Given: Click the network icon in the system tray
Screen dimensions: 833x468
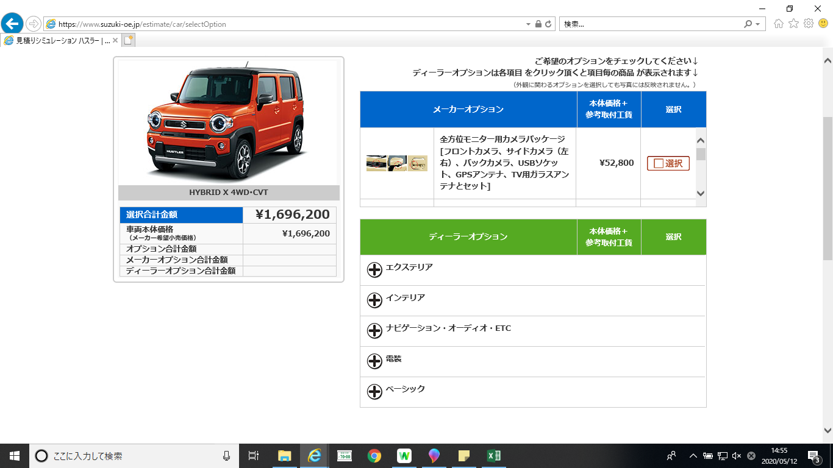Looking at the screenshot, I should pos(723,456).
